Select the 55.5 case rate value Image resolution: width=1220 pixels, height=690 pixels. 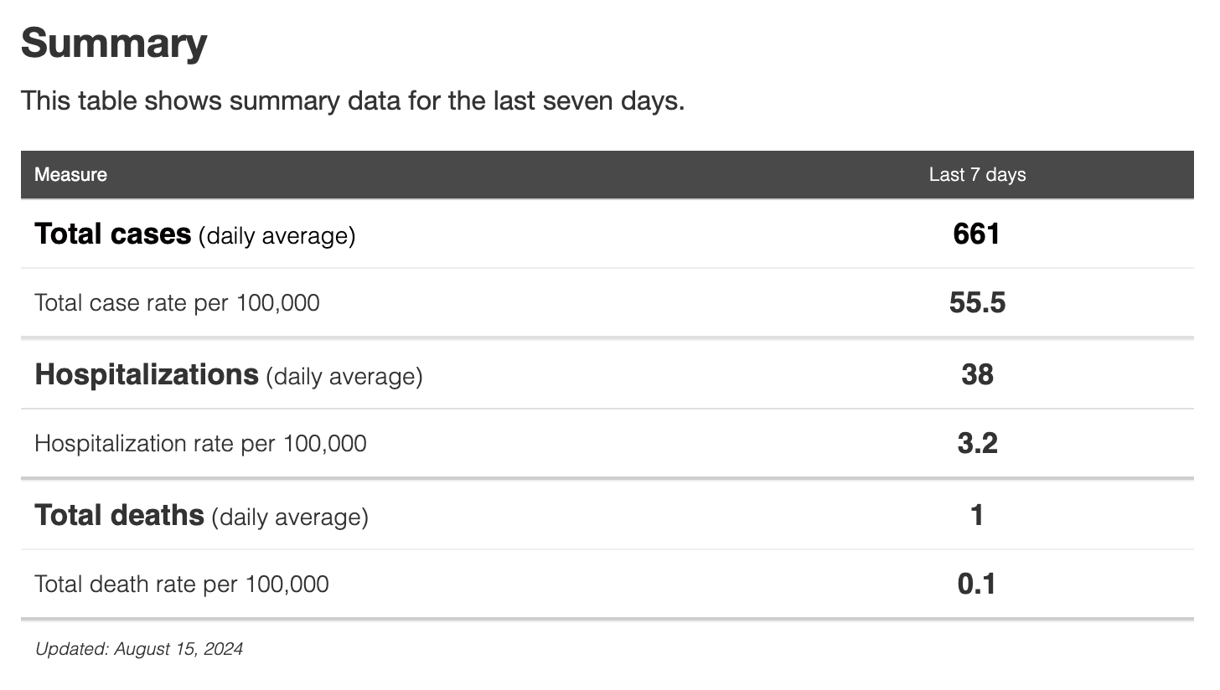click(977, 302)
